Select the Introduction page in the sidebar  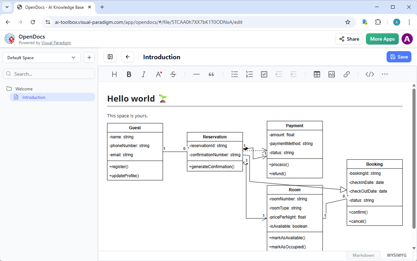34,97
